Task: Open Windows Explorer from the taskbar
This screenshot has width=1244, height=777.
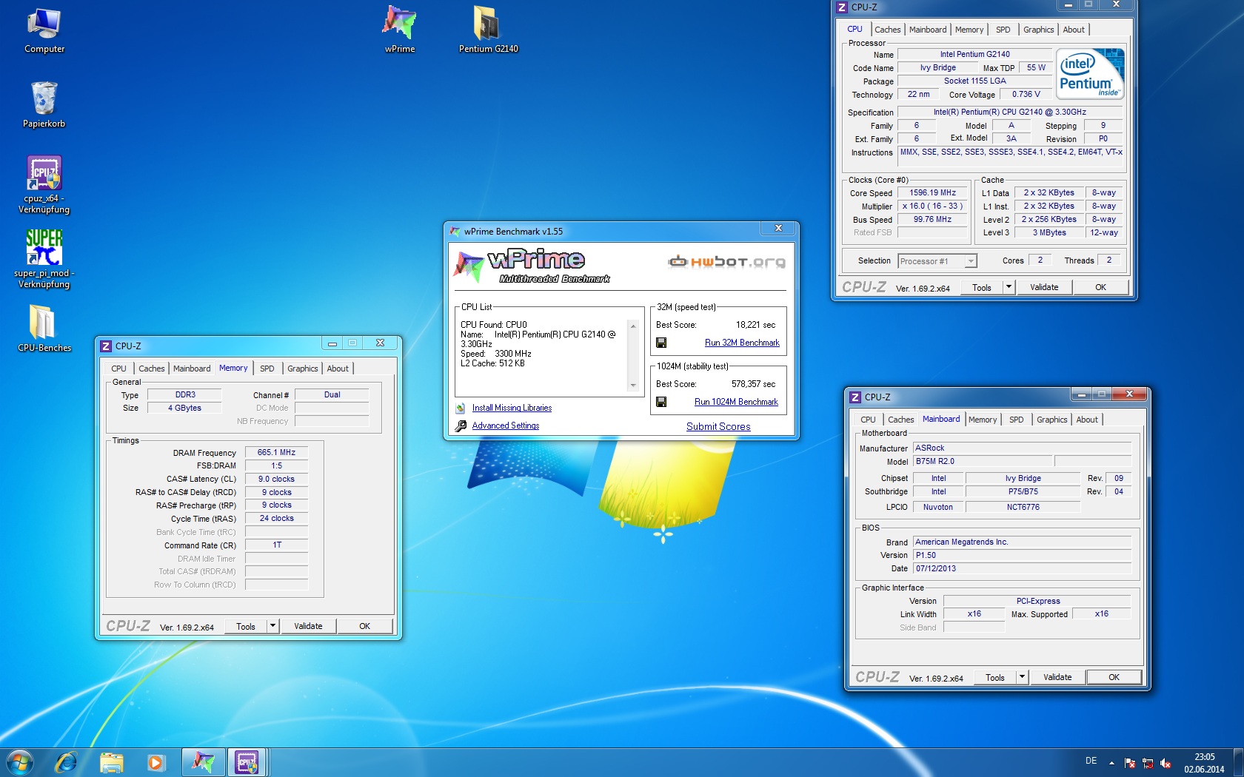Action: point(111,761)
